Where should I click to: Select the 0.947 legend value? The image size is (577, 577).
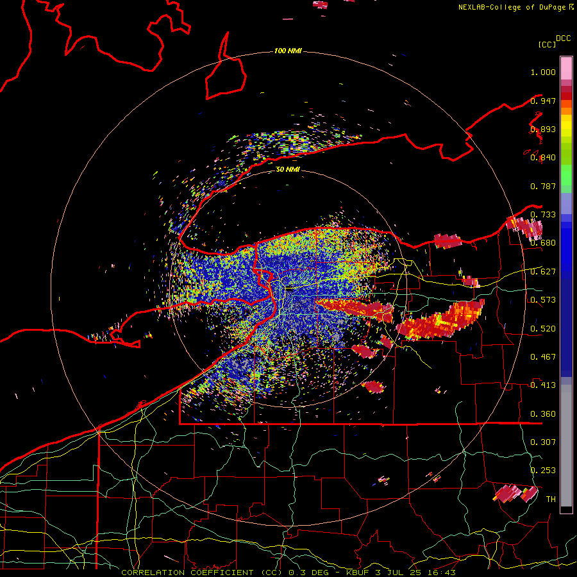(x=543, y=101)
